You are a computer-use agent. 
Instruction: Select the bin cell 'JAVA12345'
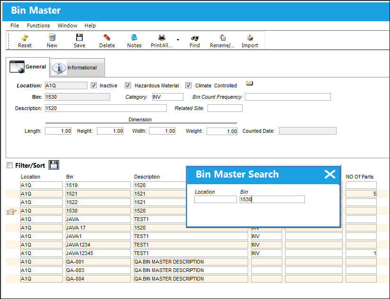click(98, 253)
